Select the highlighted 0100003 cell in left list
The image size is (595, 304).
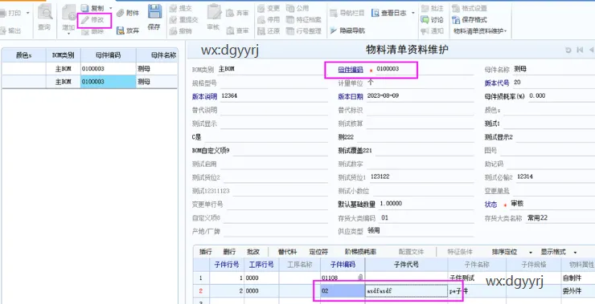point(109,82)
